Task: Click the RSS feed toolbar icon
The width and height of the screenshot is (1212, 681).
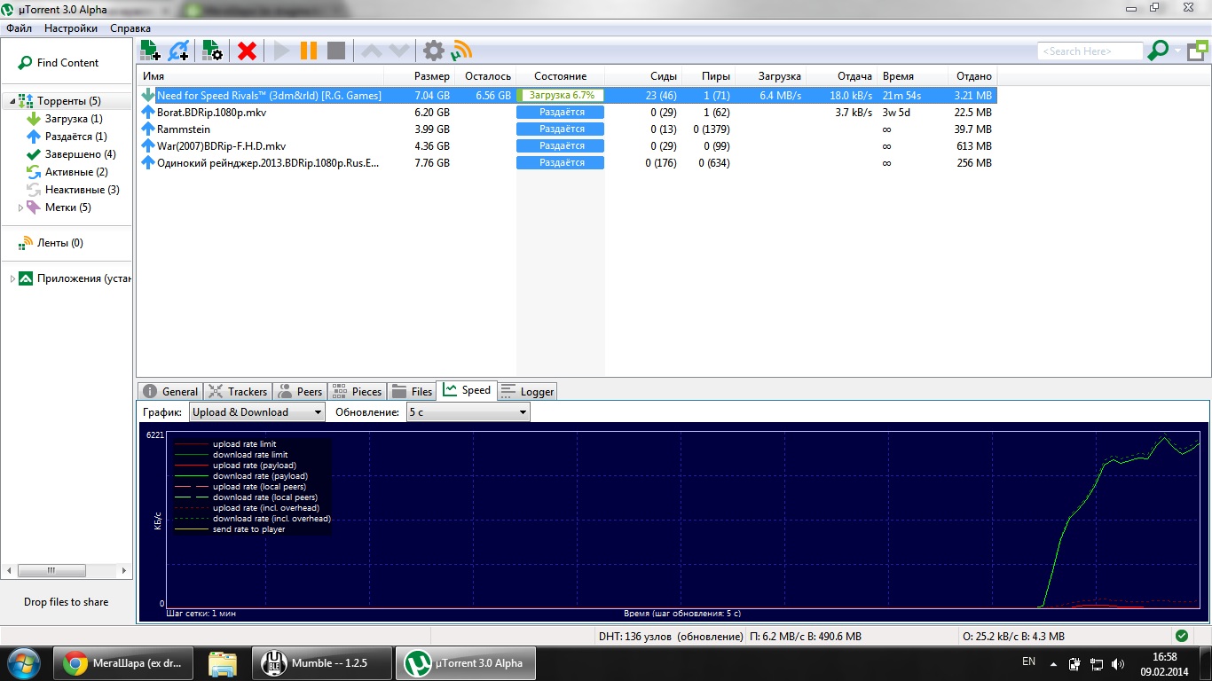Action: tap(461, 51)
